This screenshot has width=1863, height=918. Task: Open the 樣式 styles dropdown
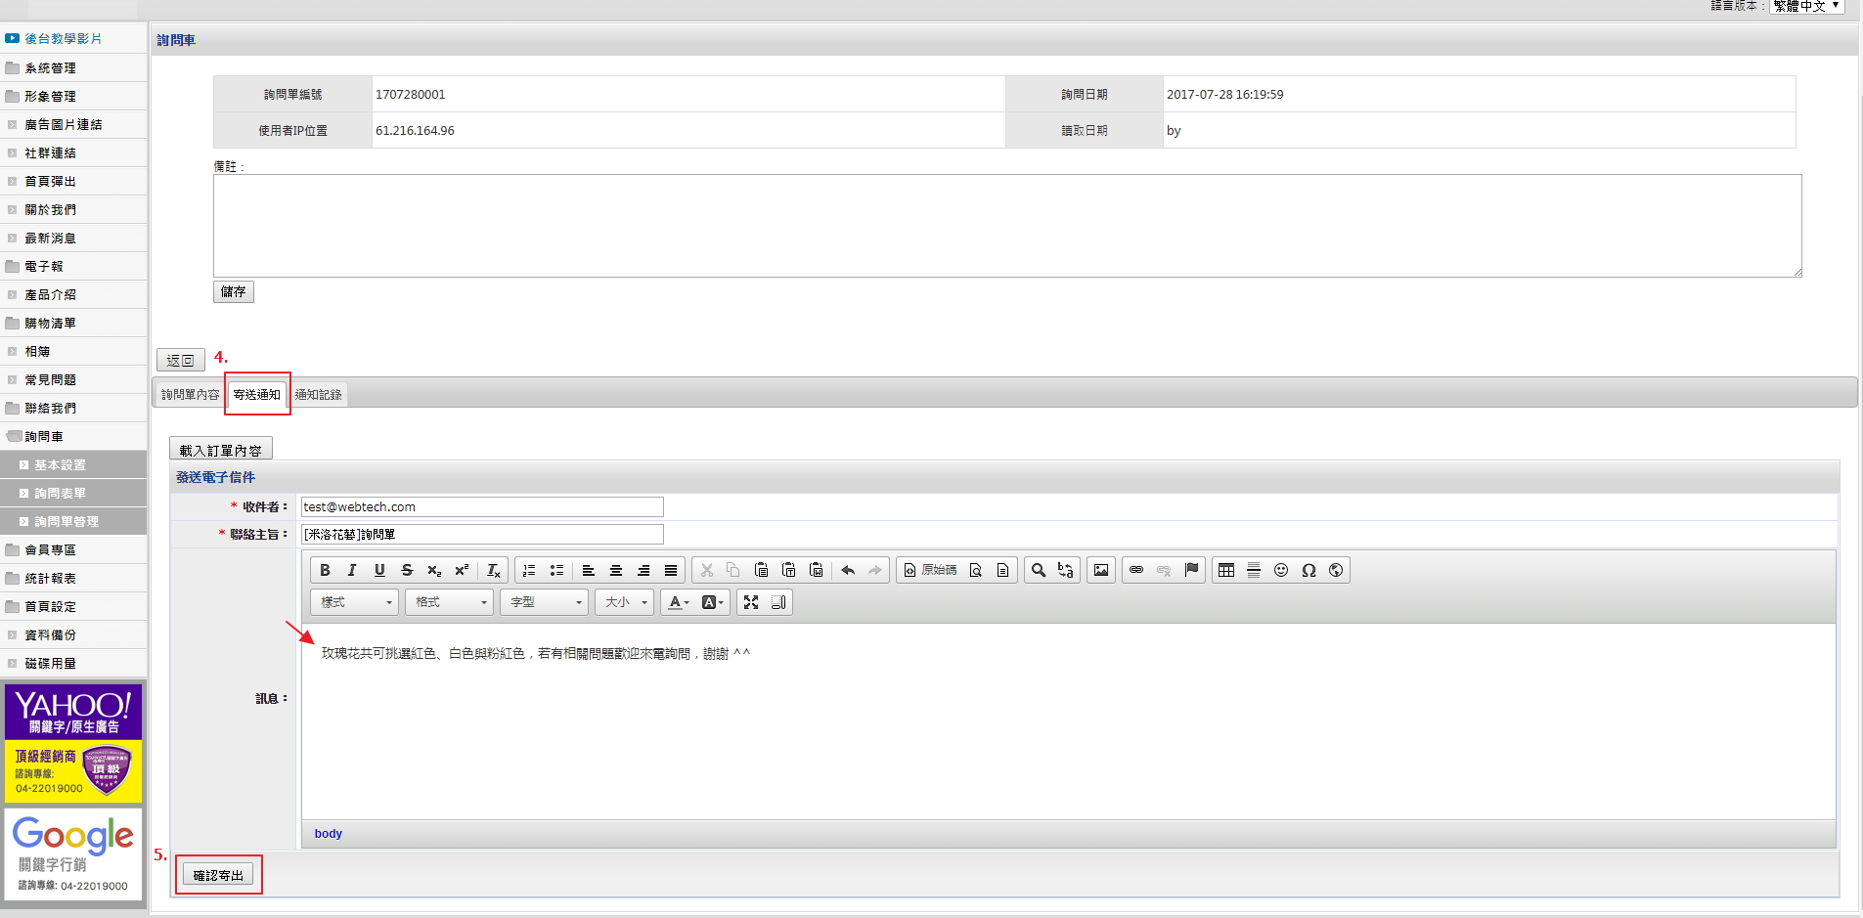click(354, 602)
